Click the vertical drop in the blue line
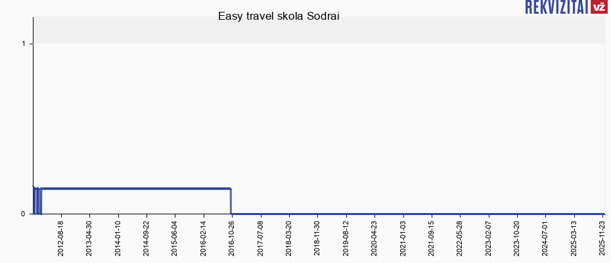The height and width of the screenshot is (263, 611). click(231, 201)
